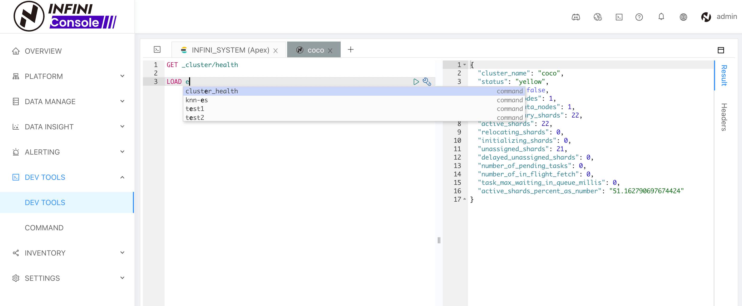This screenshot has width=742, height=306.
Task: Click the wrench tools icon in editor
Action: pos(427,82)
